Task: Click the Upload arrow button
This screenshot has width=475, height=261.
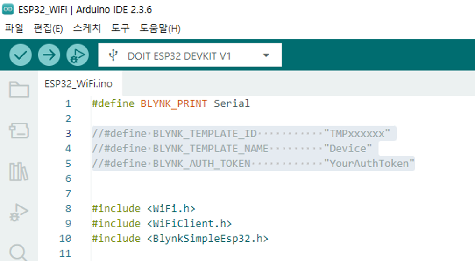Action: [x=49, y=55]
